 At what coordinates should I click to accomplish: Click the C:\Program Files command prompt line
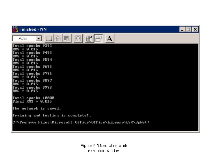81,122
